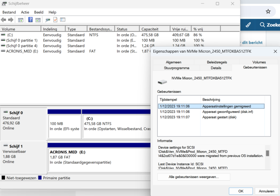Click the checkmark properties toolbar icon
Screen dimensions: 280x196
tap(55, 20)
